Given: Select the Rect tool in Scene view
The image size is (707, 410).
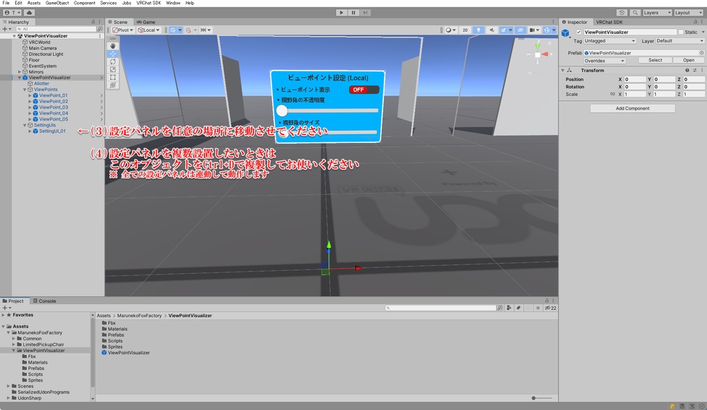Looking at the screenshot, I should (113, 77).
